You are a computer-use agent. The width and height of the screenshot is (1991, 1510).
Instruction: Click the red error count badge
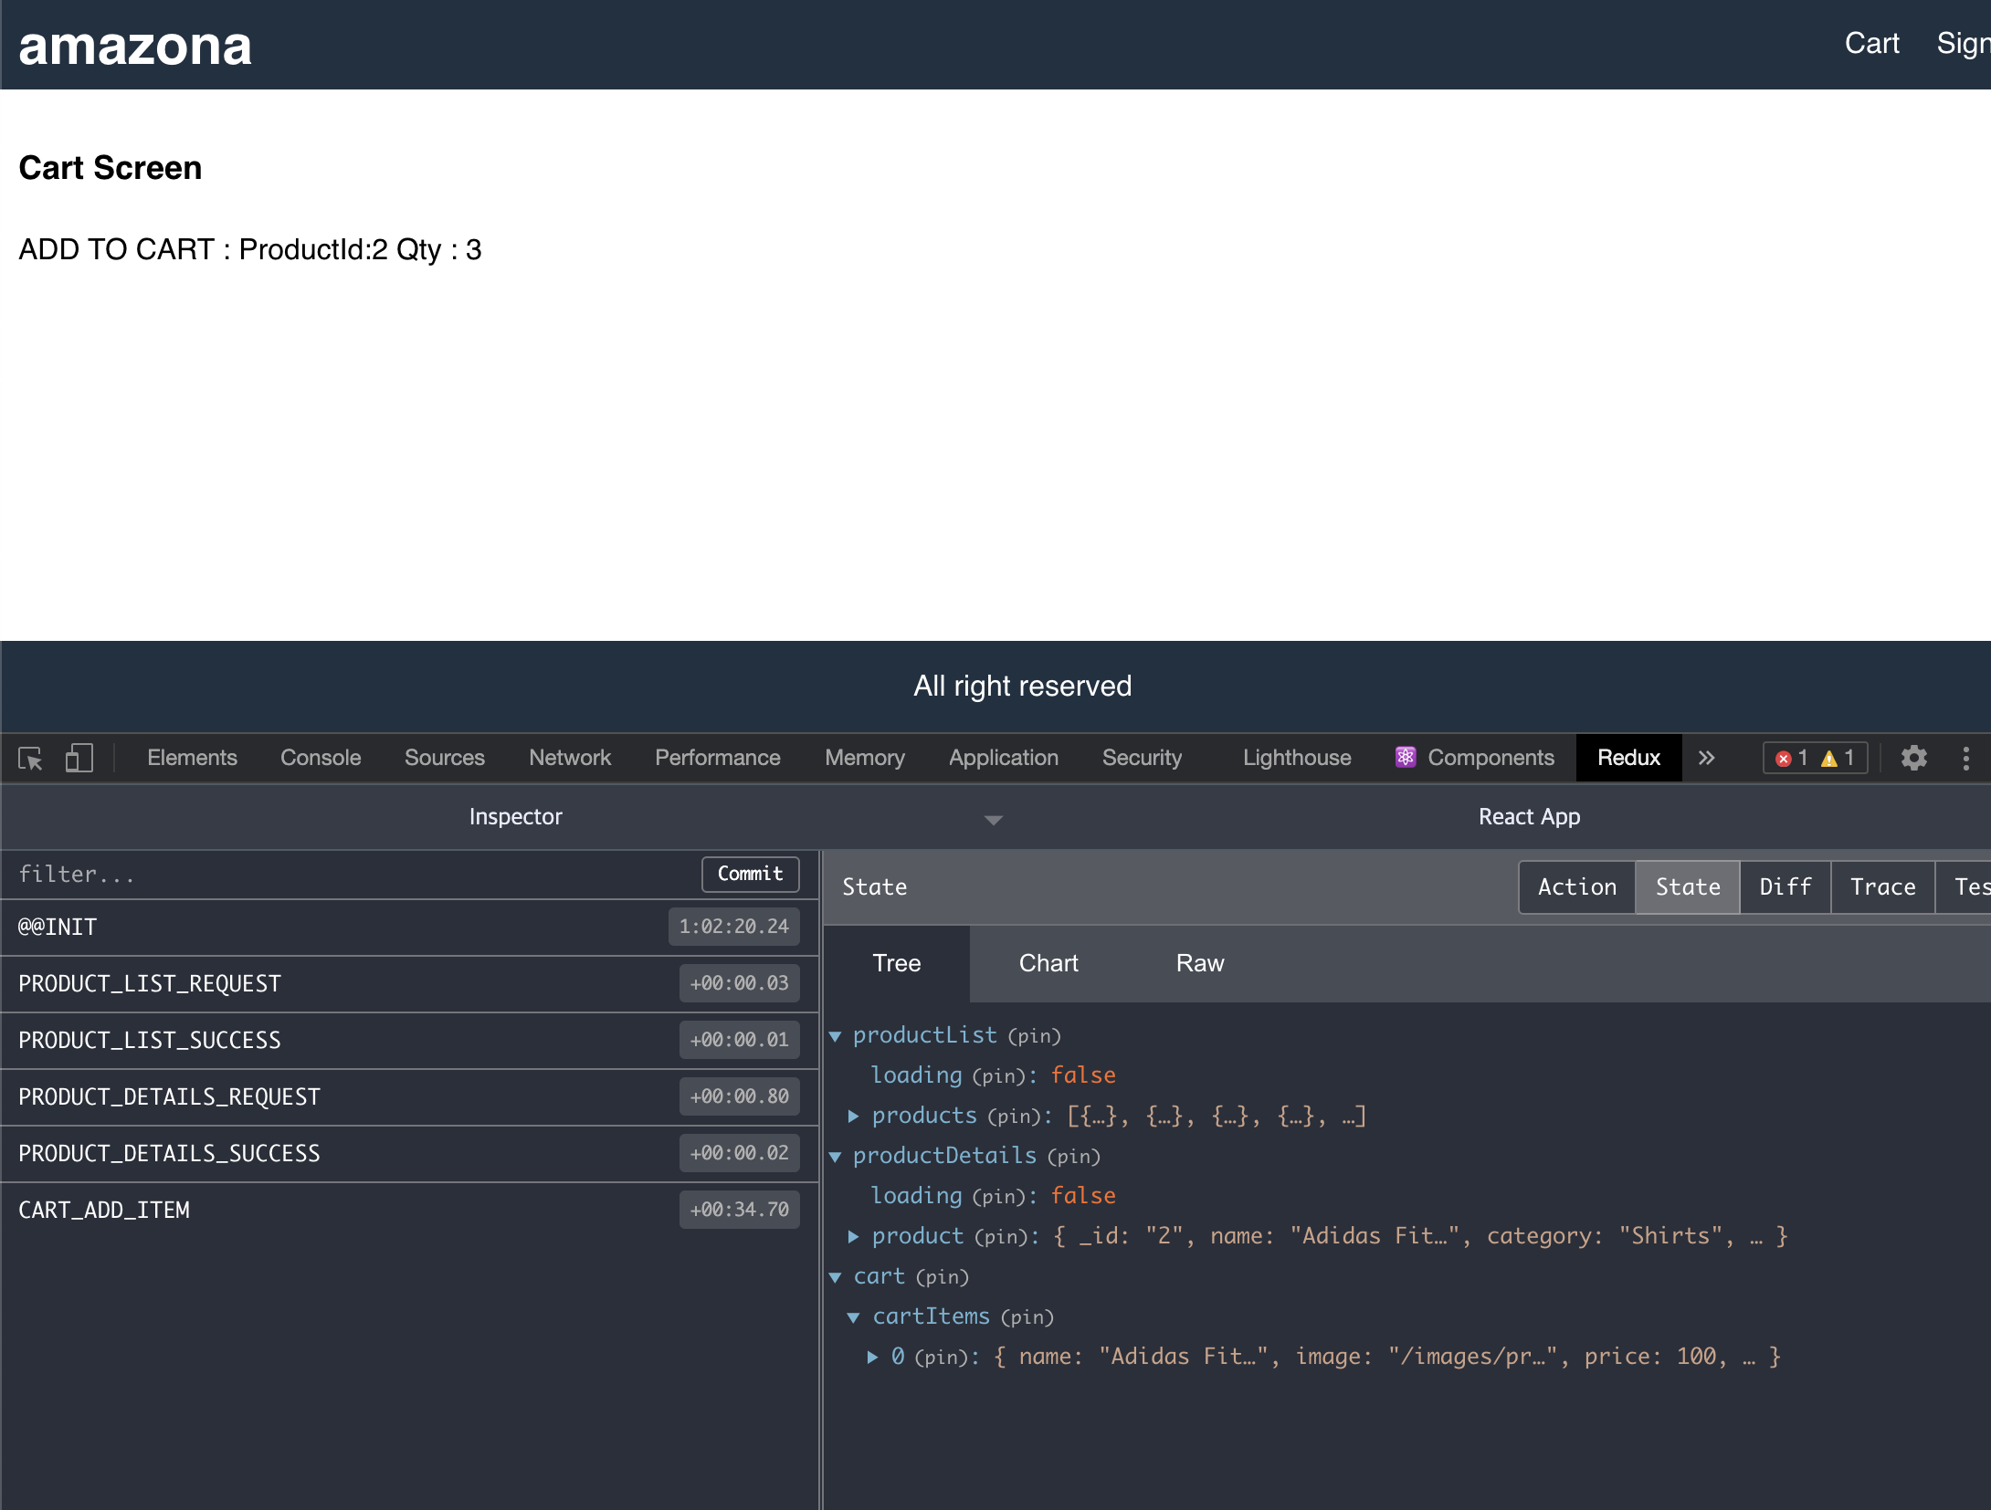pos(1783,758)
